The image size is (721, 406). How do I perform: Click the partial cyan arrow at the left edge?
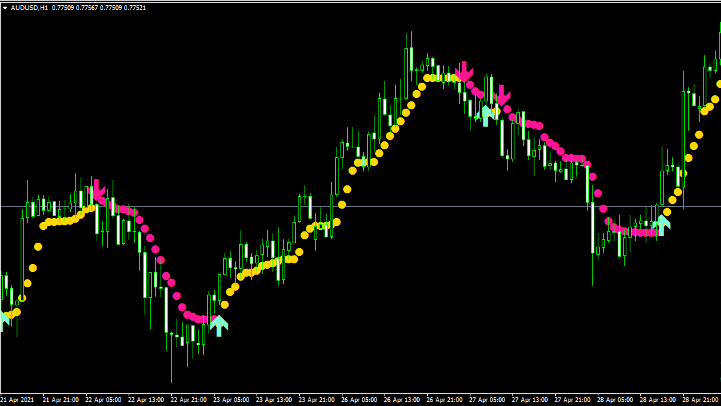pos(3,321)
